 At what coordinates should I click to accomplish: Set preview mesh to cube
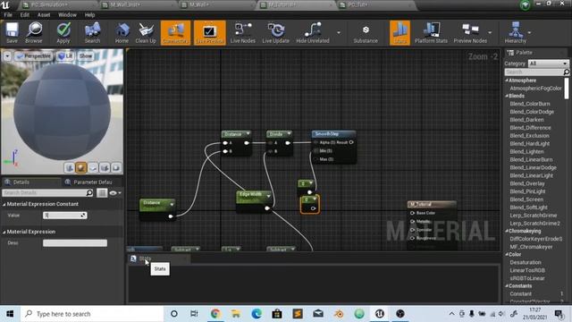[x=105, y=167]
